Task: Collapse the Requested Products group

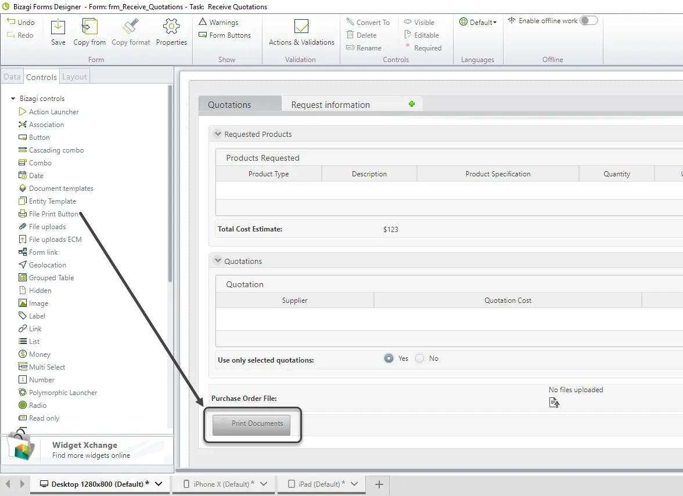Action: (218, 134)
